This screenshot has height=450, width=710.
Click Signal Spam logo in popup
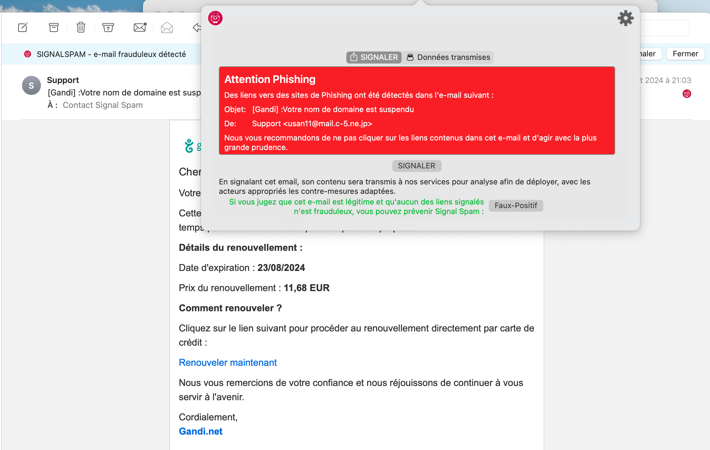click(x=215, y=18)
